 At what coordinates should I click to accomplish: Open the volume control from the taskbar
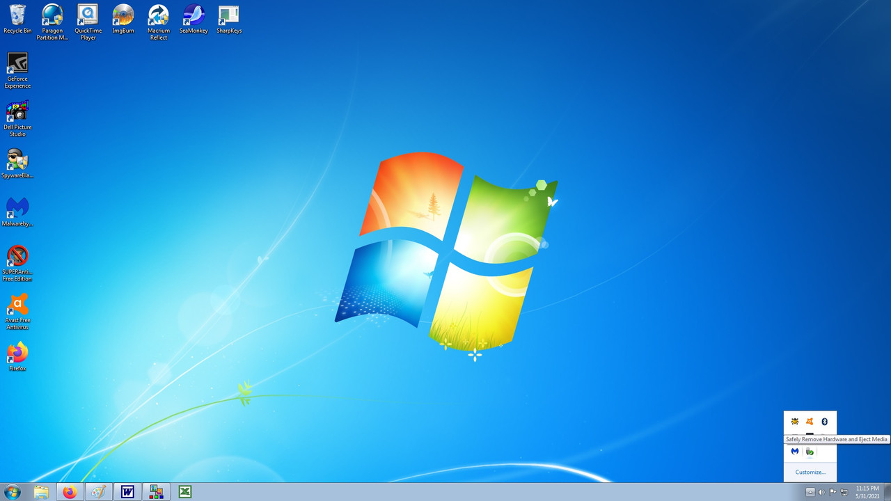[822, 492]
